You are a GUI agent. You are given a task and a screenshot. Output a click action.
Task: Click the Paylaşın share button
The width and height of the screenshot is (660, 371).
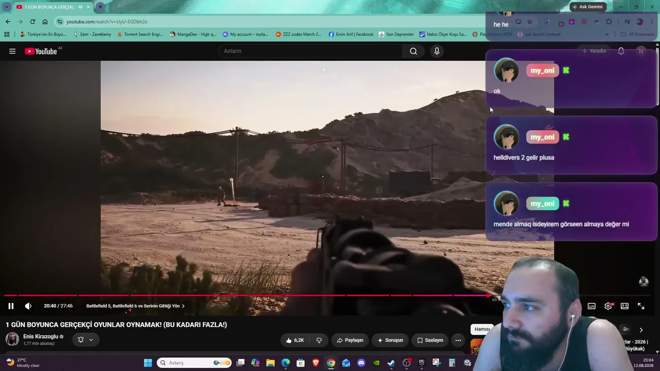pyautogui.click(x=350, y=340)
